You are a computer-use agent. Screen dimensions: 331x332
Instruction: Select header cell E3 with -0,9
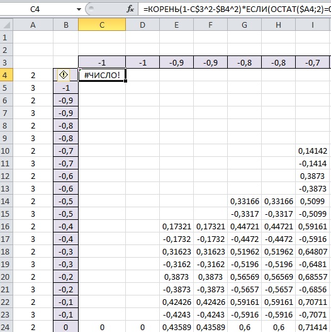pyautogui.click(x=176, y=62)
